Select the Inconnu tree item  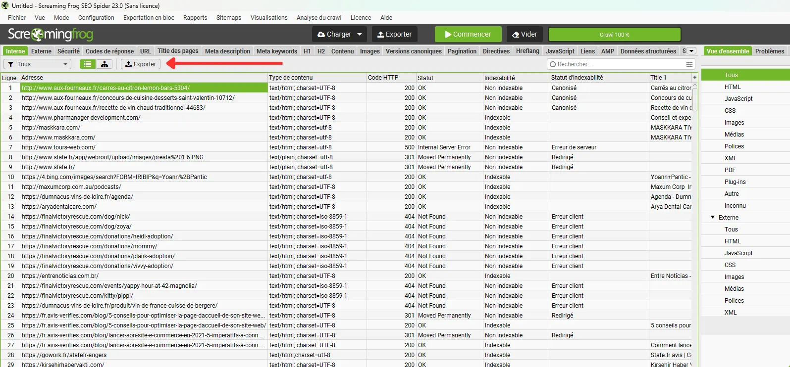[x=735, y=206]
